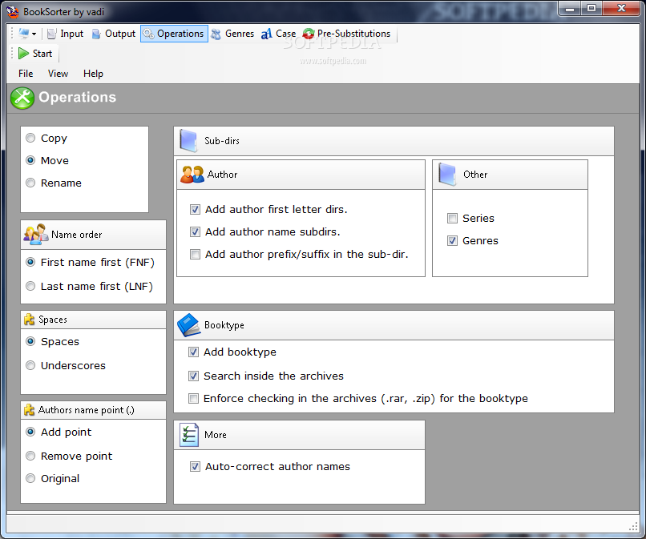This screenshot has width=646, height=539.
Task: Click the Author people icon
Action: click(x=192, y=175)
